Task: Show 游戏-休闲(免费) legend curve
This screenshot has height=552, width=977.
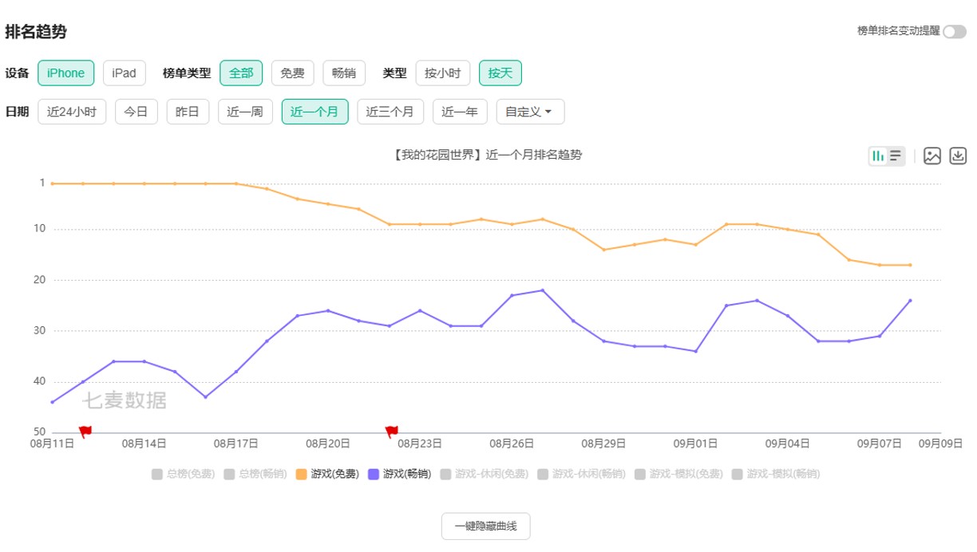Action: (485, 474)
